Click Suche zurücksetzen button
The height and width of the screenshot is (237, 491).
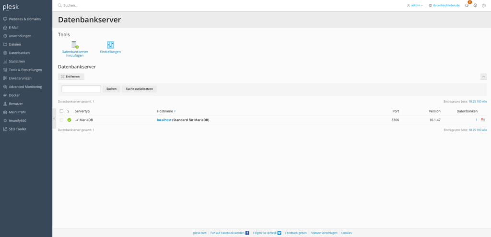[x=140, y=89]
